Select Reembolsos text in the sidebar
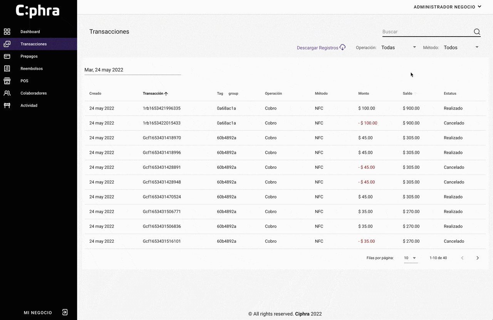493x320 pixels. [32, 68]
